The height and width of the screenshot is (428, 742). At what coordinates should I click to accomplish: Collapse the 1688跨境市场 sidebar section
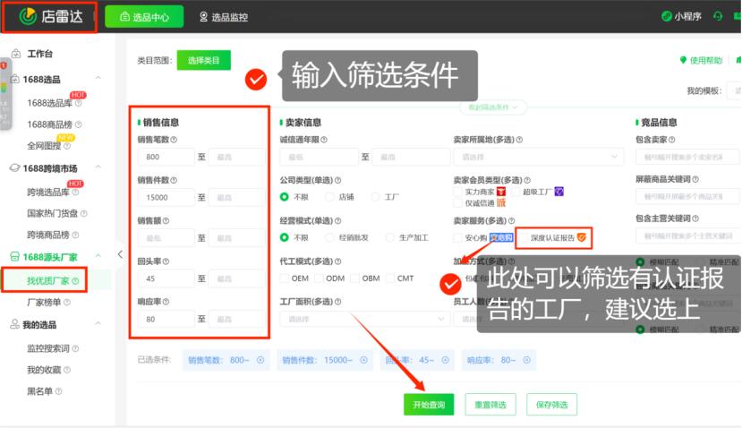tap(98, 167)
